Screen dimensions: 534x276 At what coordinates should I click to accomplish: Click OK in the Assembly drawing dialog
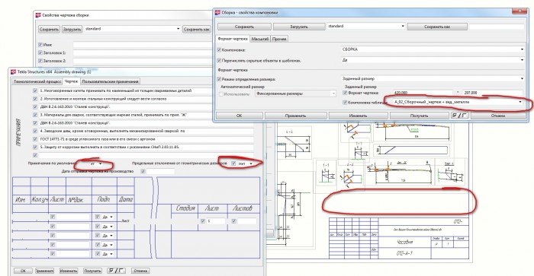point(23,271)
